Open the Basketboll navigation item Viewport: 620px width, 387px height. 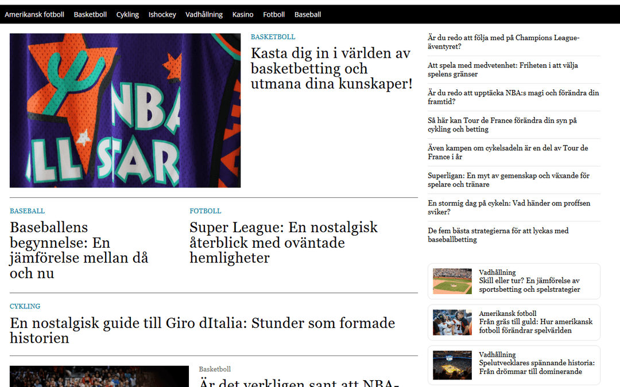pos(90,14)
